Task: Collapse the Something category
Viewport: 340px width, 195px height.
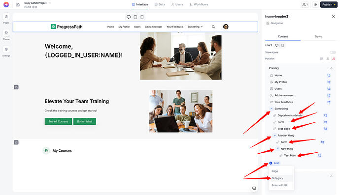Action: (x=272, y=109)
